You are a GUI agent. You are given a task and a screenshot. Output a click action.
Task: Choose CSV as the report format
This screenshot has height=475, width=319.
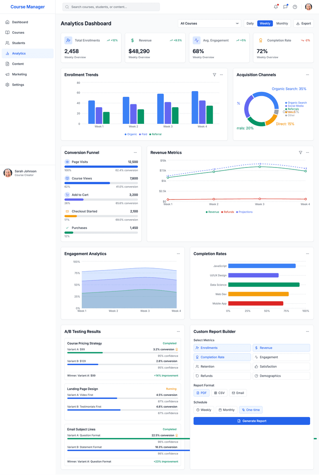(x=219, y=393)
